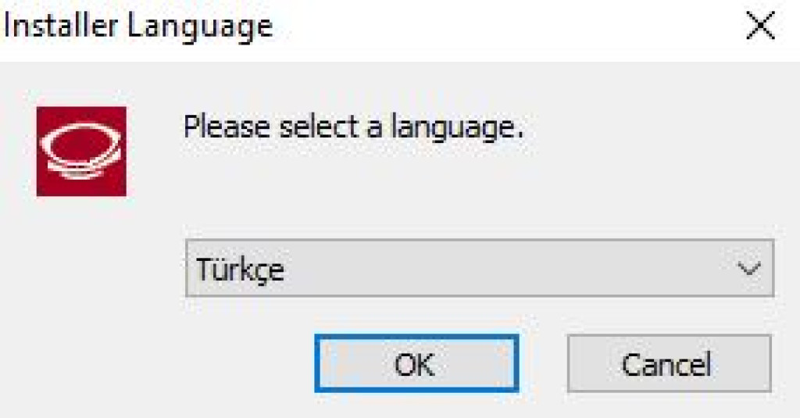Click the "Please select a language." text
The height and width of the screenshot is (418, 800).
coord(352,127)
